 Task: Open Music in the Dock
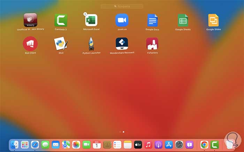pos(148,145)
